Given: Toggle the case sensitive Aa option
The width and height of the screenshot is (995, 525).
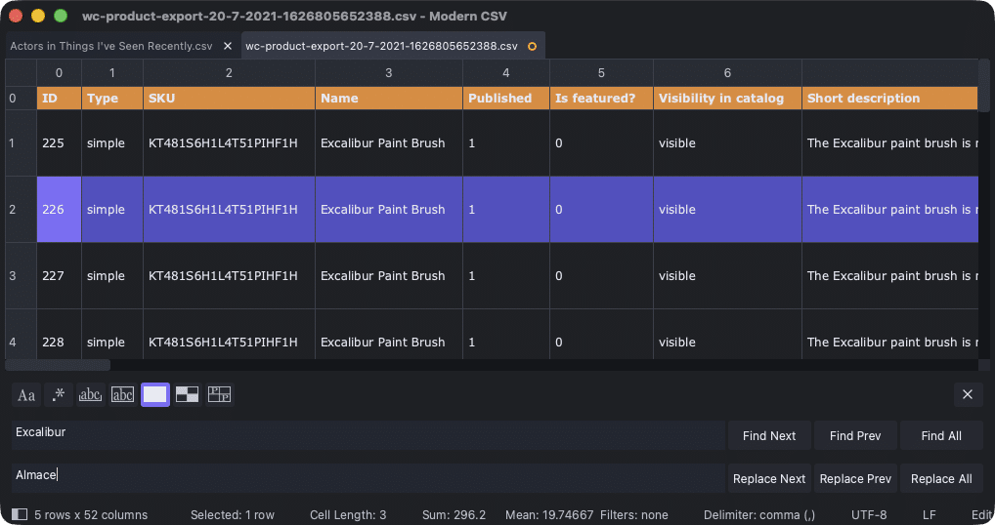Looking at the screenshot, I should point(26,395).
